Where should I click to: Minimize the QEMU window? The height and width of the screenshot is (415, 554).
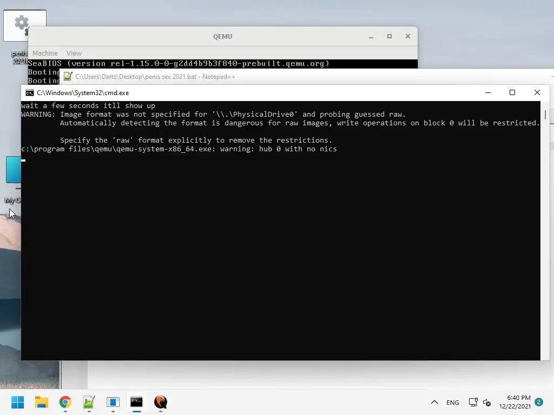click(x=371, y=36)
